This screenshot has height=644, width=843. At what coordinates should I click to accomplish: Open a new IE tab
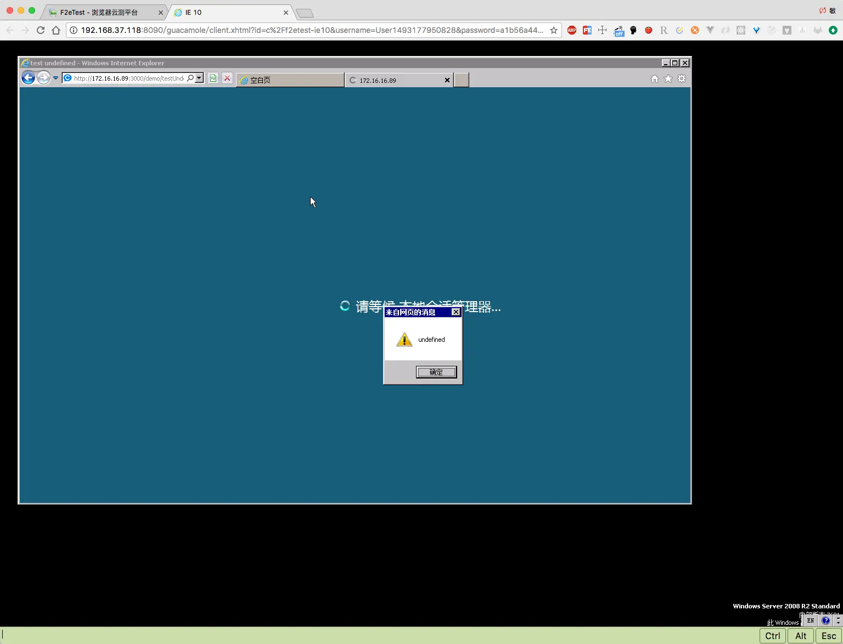coord(462,80)
